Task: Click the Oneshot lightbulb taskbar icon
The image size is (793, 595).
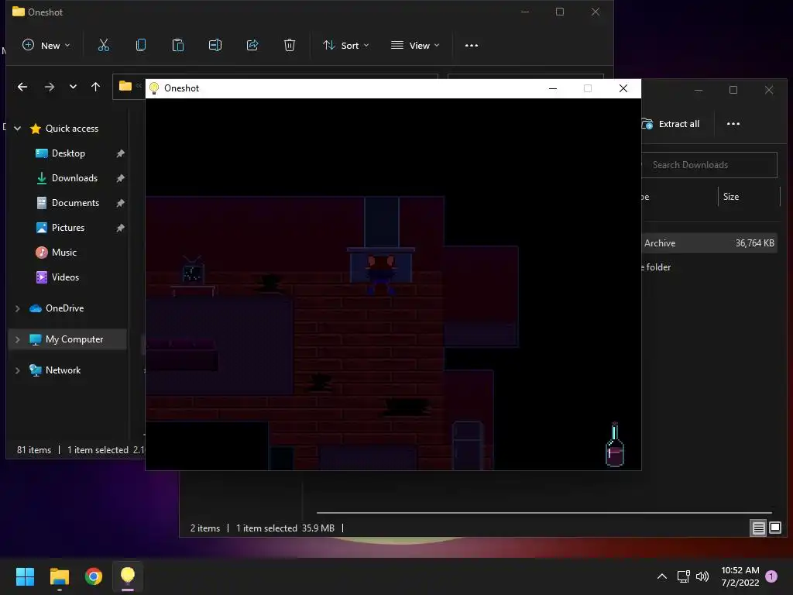Action: 128,576
